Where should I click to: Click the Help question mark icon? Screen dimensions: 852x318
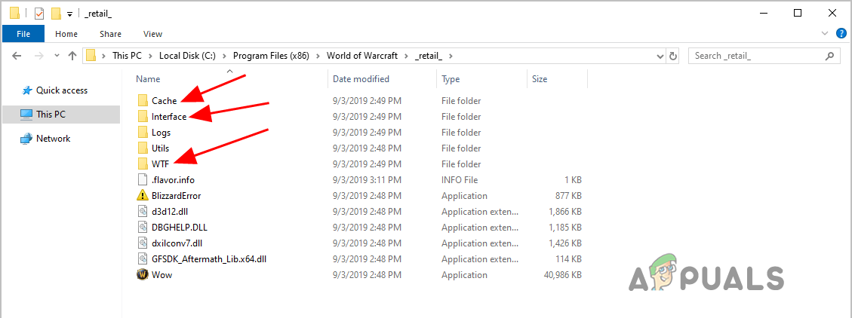click(840, 34)
